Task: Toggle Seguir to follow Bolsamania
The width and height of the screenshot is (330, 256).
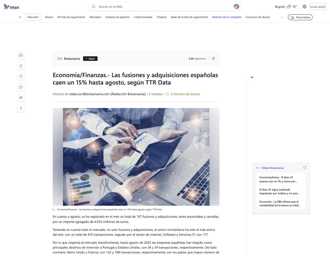Action: [90, 59]
